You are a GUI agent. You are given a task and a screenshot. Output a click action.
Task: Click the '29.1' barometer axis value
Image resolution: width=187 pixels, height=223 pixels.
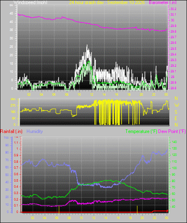coord(173,71)
